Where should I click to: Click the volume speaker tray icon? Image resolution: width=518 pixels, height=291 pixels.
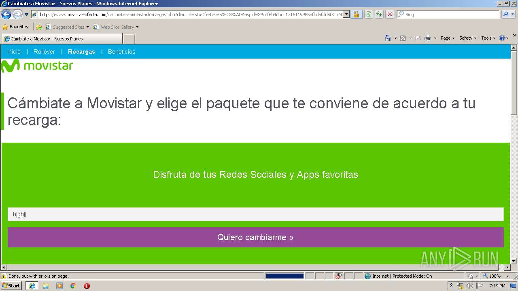(469, 286)
